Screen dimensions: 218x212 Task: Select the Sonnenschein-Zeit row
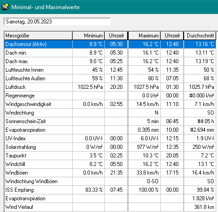tap(110, 121)
